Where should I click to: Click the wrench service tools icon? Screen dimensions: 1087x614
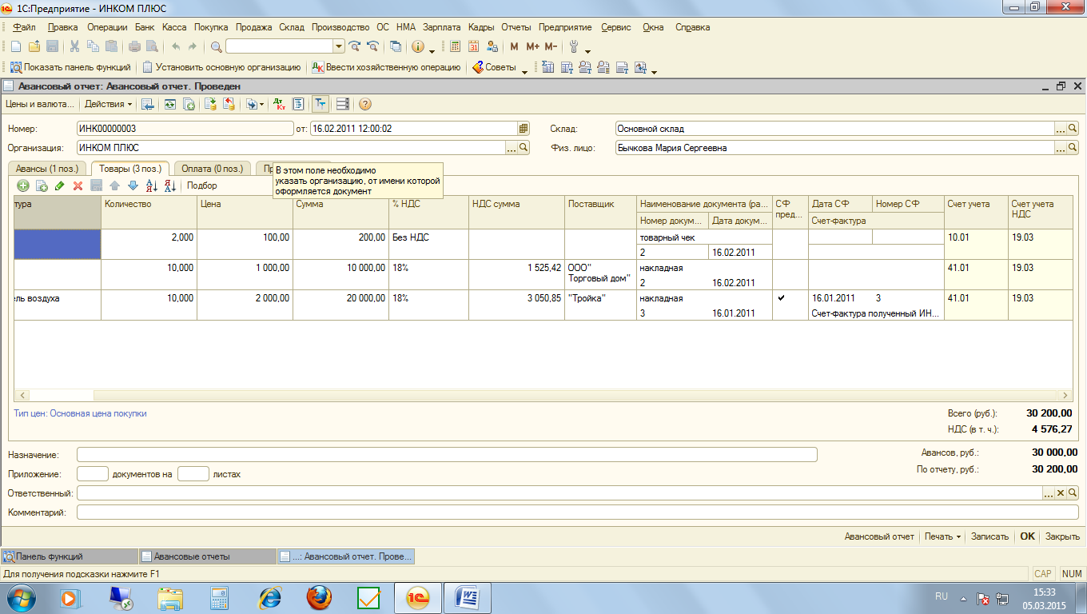(574, 46)
